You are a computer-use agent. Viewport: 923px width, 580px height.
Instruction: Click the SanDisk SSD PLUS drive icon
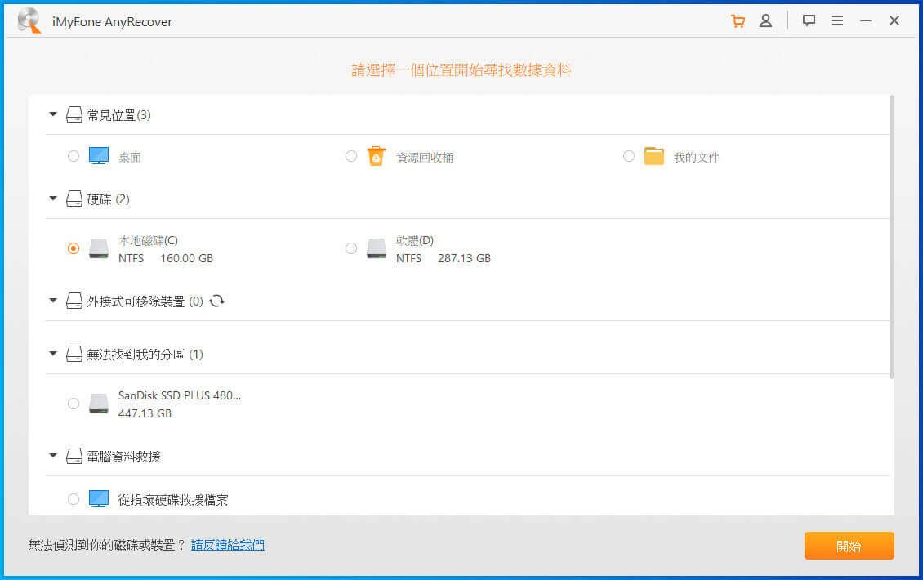[x=98, y=404]
